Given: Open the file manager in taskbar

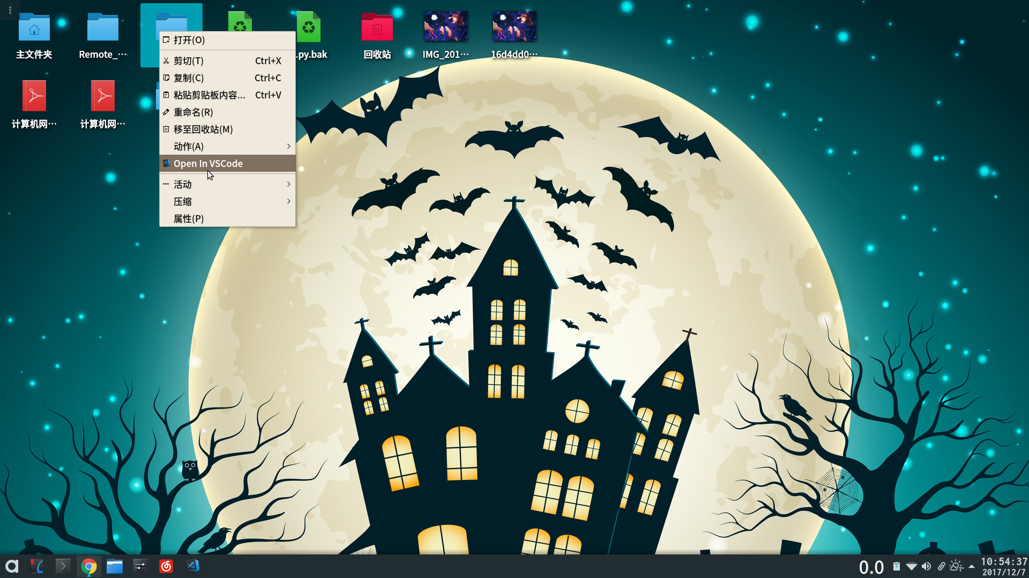Looking at the screenshot, I should [114, 566].
